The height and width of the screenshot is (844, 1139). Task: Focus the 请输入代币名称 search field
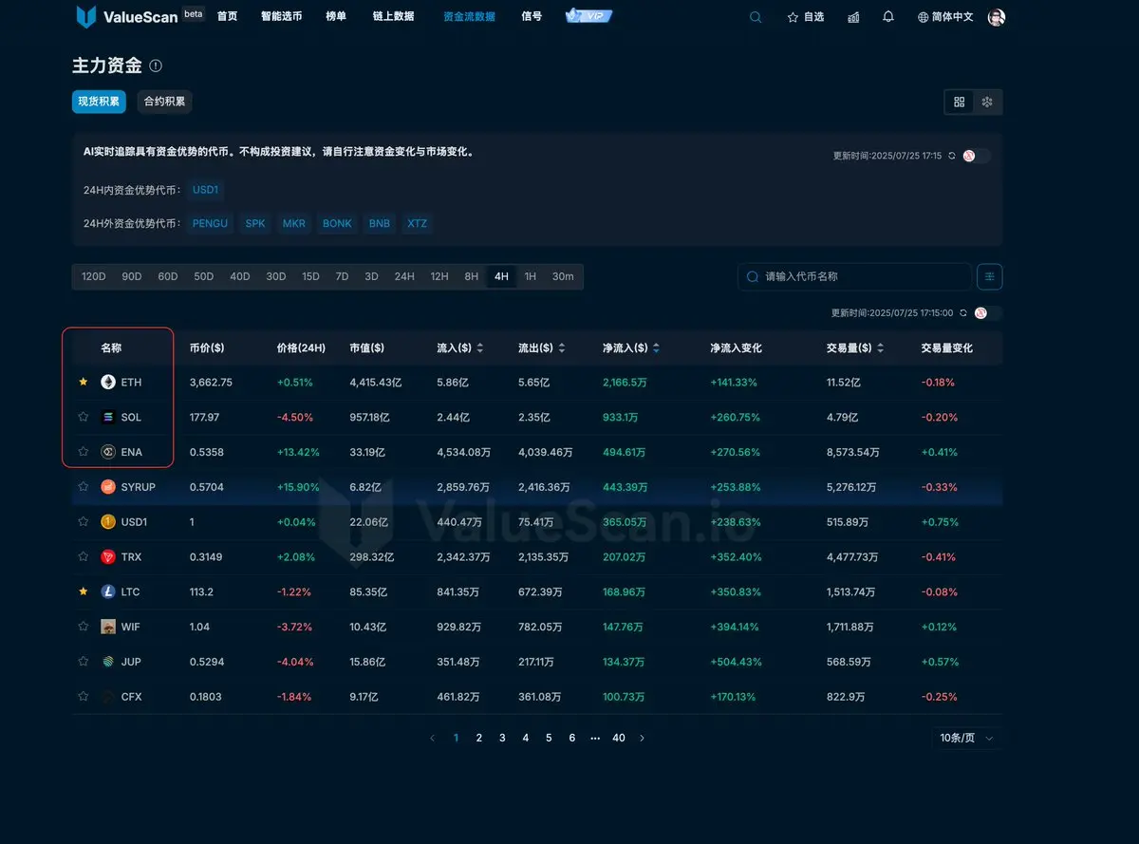tap(854, 276)
